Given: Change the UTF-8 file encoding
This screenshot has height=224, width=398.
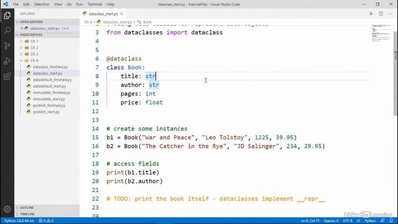Looking at the screenshot, I should coord(348,221).
